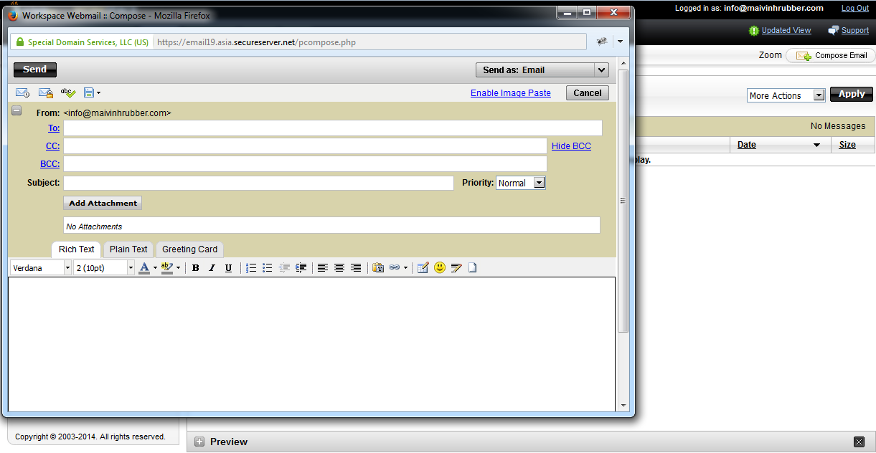Viewport: 876px width, 453px height.
Task: Click the Updated View link in main window
Action: click(786, 31)
